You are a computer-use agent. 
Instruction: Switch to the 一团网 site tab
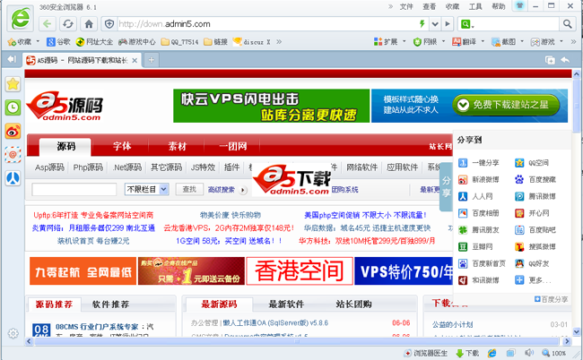pos(233,146)
